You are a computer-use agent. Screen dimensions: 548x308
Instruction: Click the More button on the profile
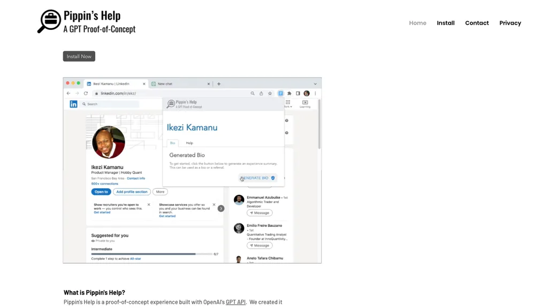tap(160, 192)
